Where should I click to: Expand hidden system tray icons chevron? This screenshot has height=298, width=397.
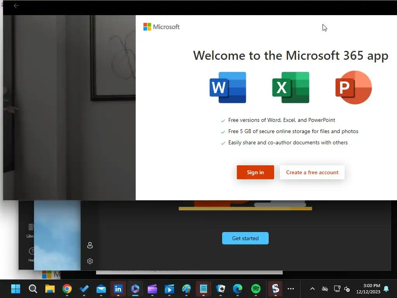[312, 289]
